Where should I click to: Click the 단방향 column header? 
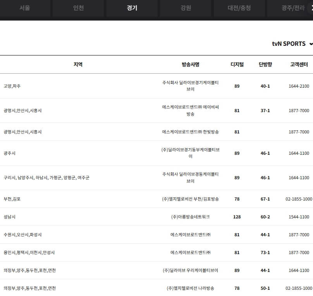point(265,64)
